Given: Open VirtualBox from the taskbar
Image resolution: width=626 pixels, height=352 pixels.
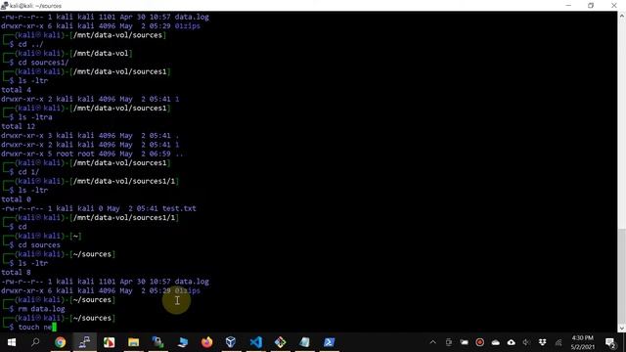Looking at the screenshot, I should point(231,342).
